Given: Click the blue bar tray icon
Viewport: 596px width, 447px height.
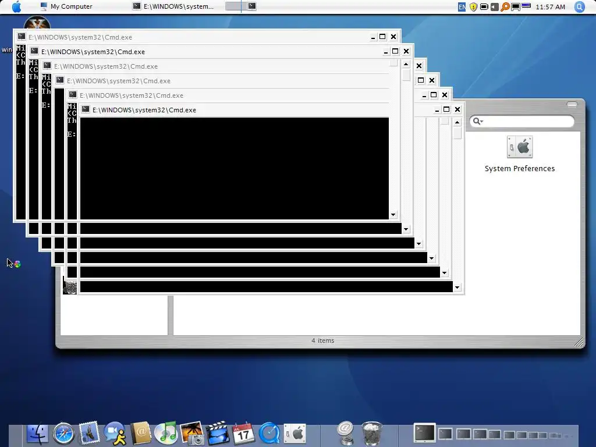Looking at the screenshot, I should [526, 5].
